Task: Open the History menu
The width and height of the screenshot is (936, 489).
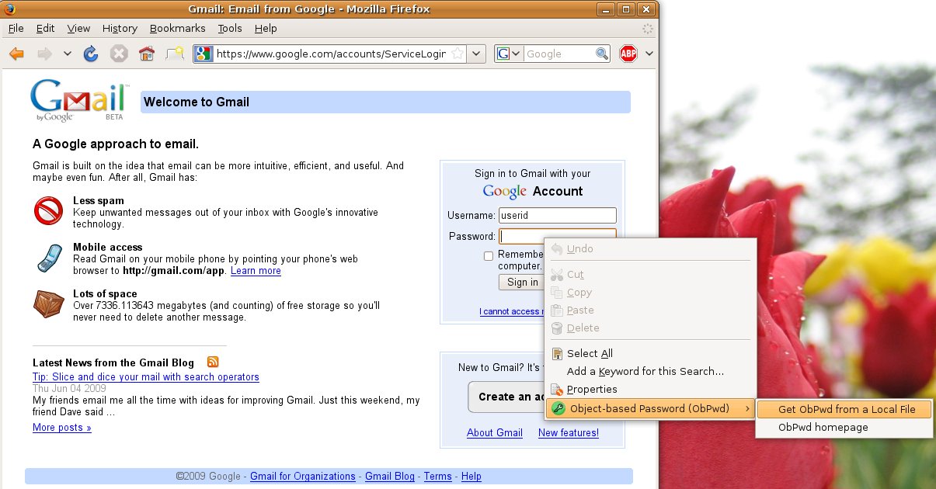Action: (120, 28)
